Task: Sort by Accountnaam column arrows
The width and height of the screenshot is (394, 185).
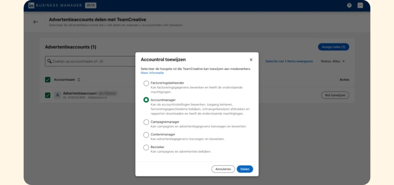Action: (79, 80)
